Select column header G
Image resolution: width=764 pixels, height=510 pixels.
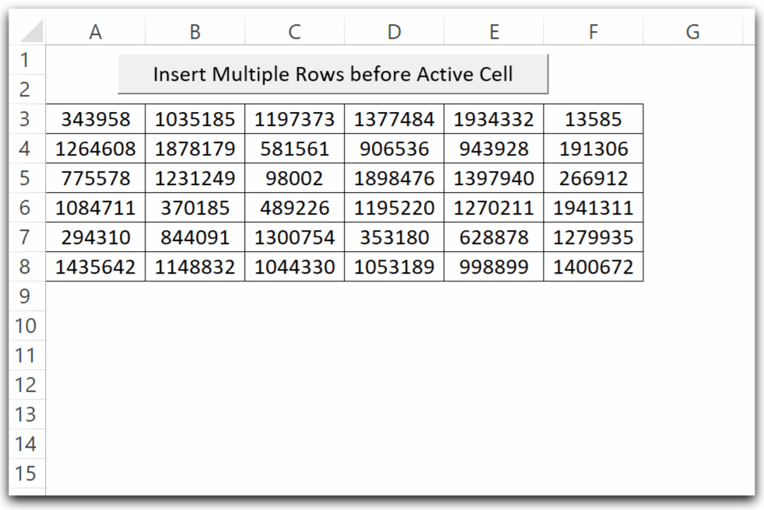click(x=692, y=31)
